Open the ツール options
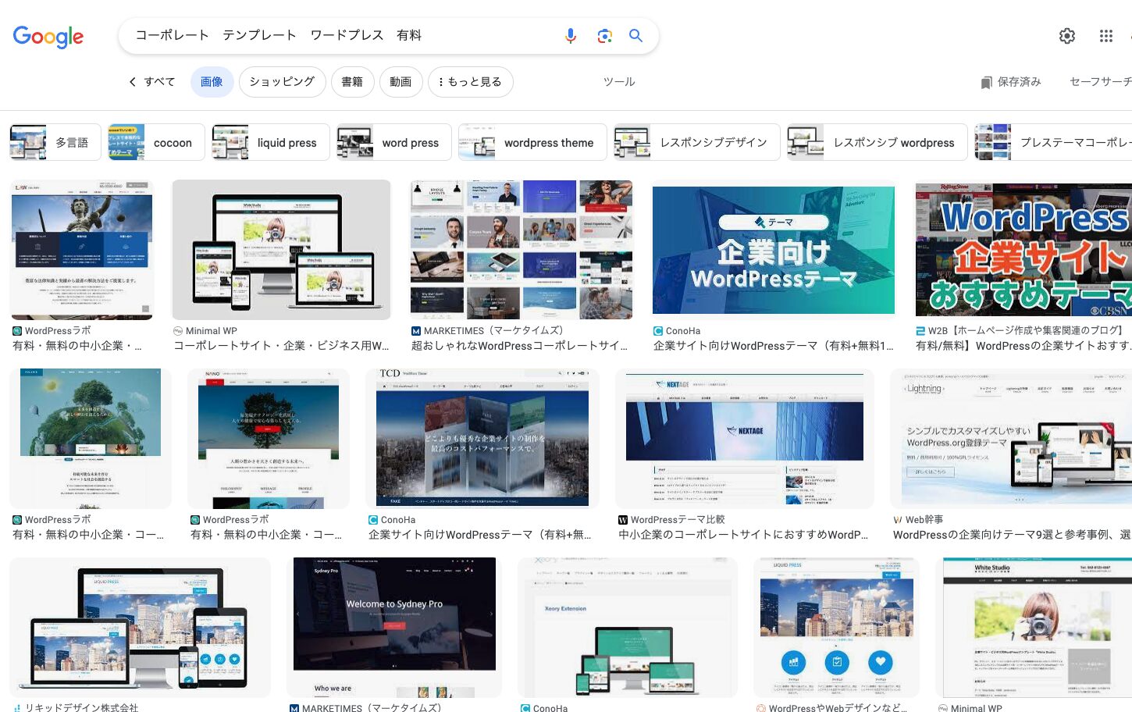 point(619,82)
